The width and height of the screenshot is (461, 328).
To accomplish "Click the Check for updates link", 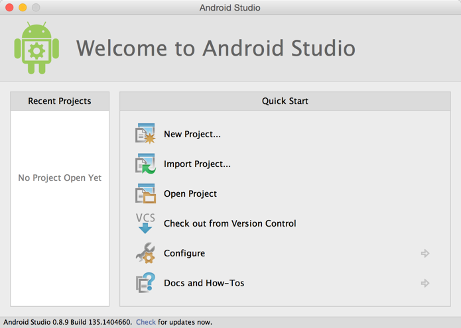I will click(146, 322).
